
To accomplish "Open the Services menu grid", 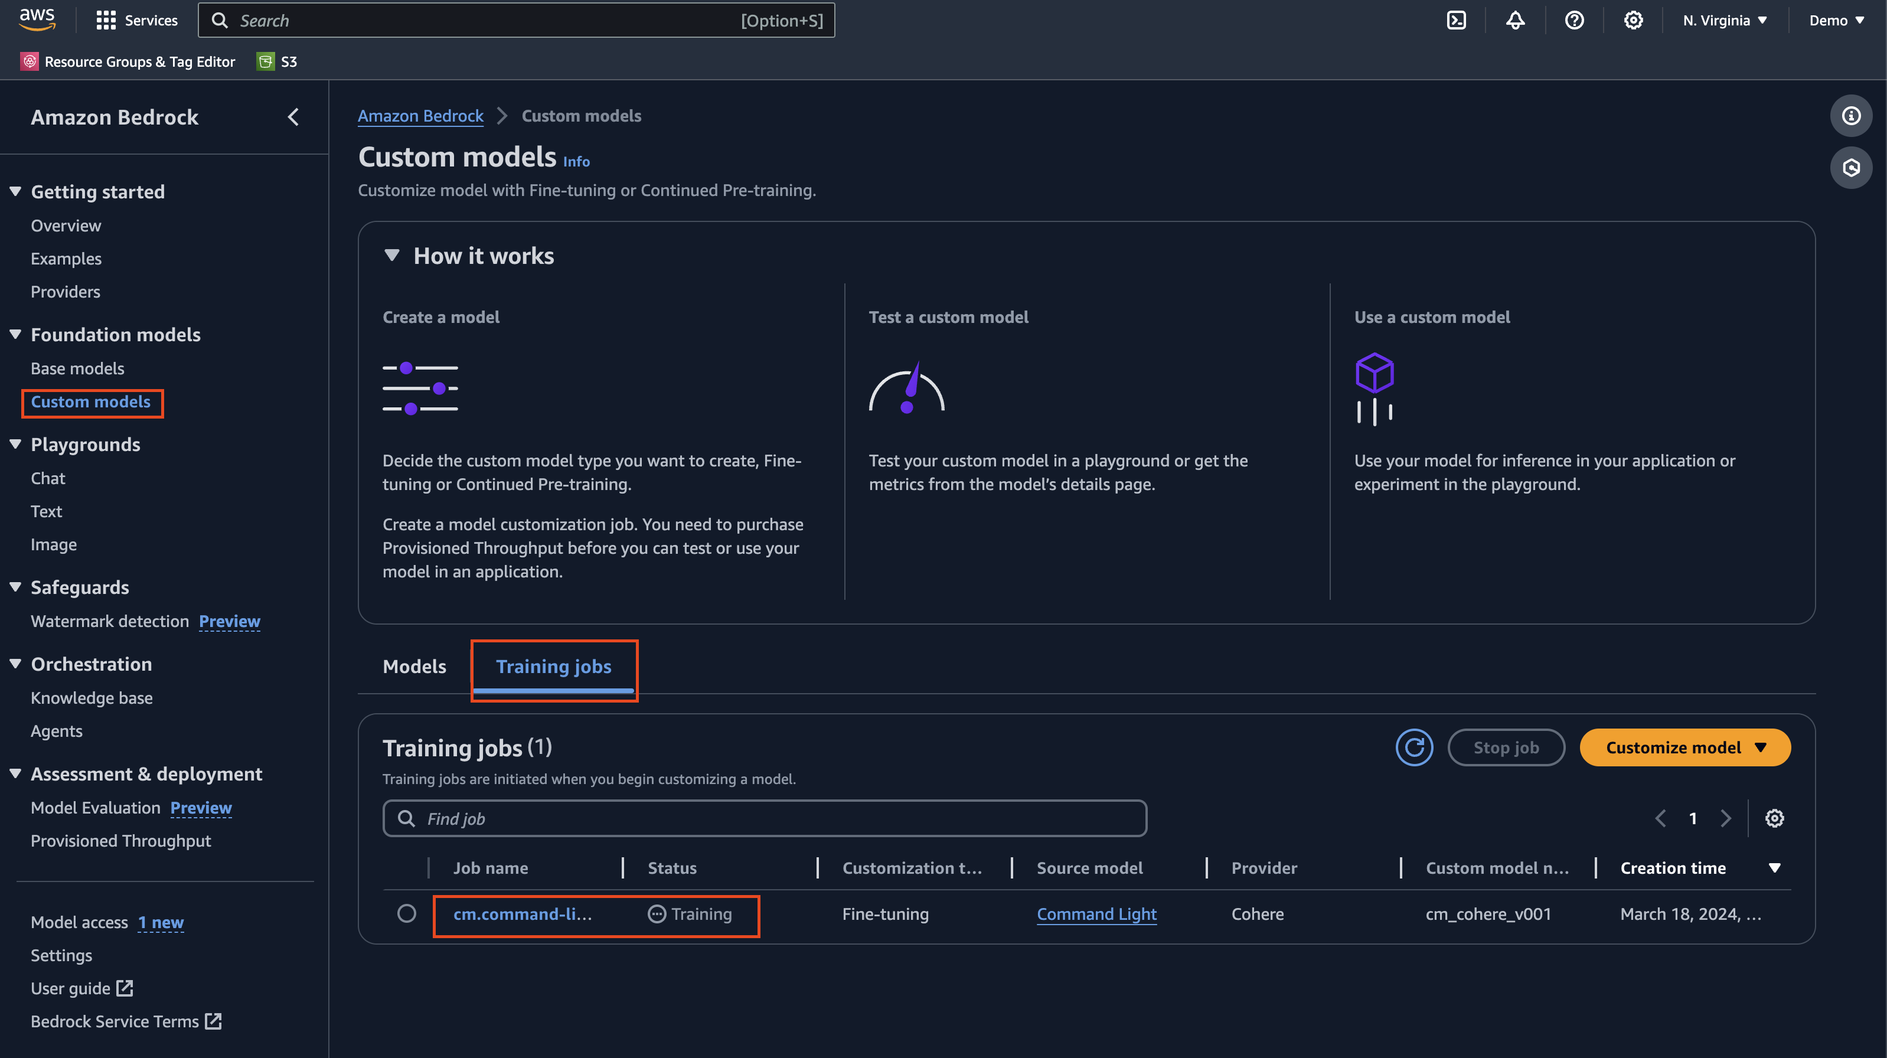I will click(136, 20).
